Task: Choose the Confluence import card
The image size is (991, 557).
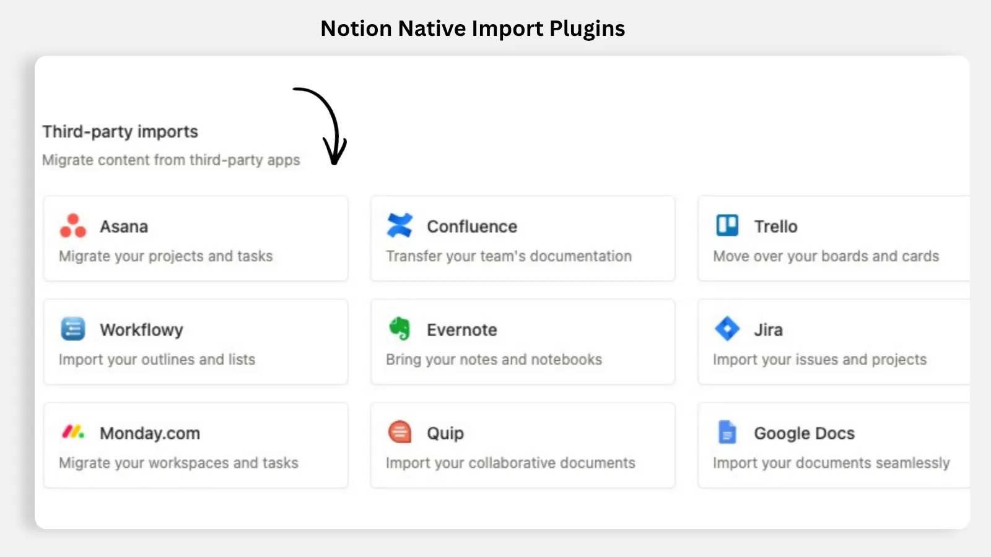Action: coord(523,238)
